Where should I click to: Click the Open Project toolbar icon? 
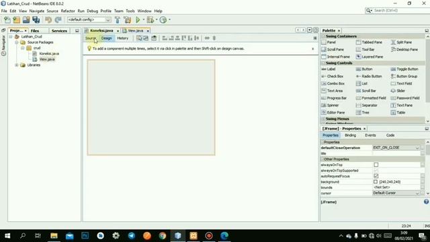click(x=26, y=19)
